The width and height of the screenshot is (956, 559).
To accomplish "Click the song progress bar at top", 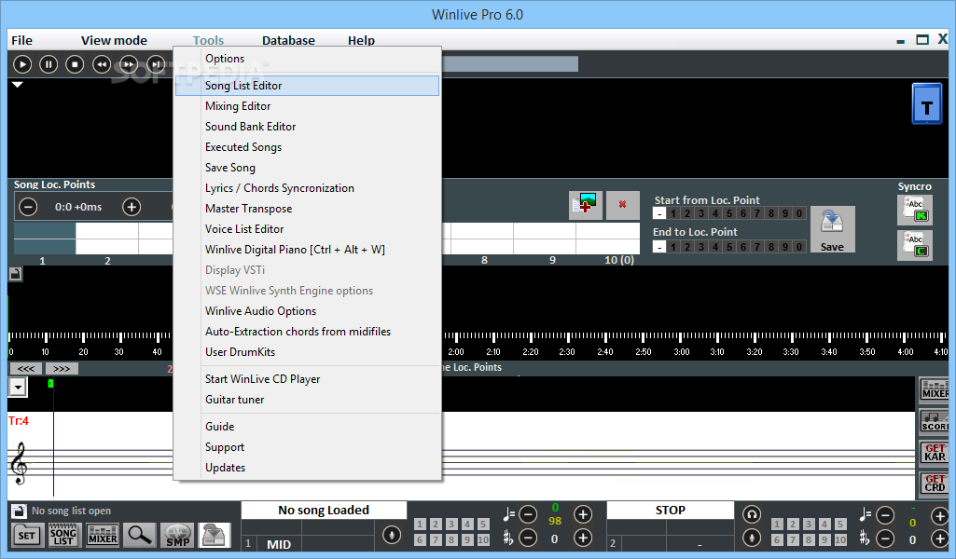I will click(x=510, y=64).
